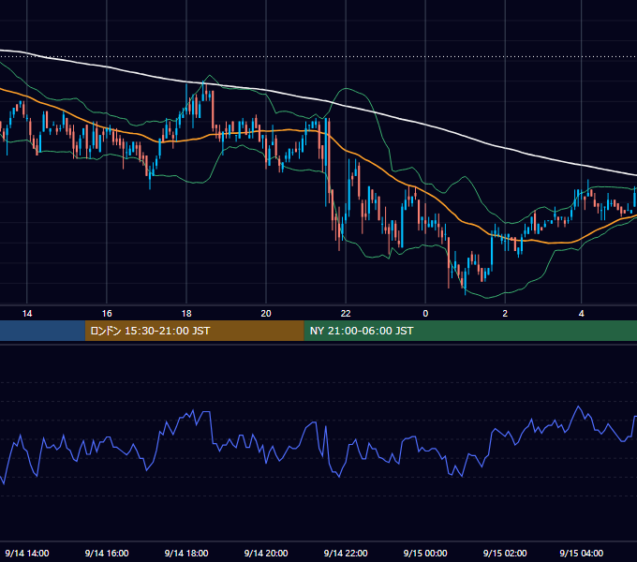Select the London 15:30-21:00 JST session bar

tap(194, 331)
